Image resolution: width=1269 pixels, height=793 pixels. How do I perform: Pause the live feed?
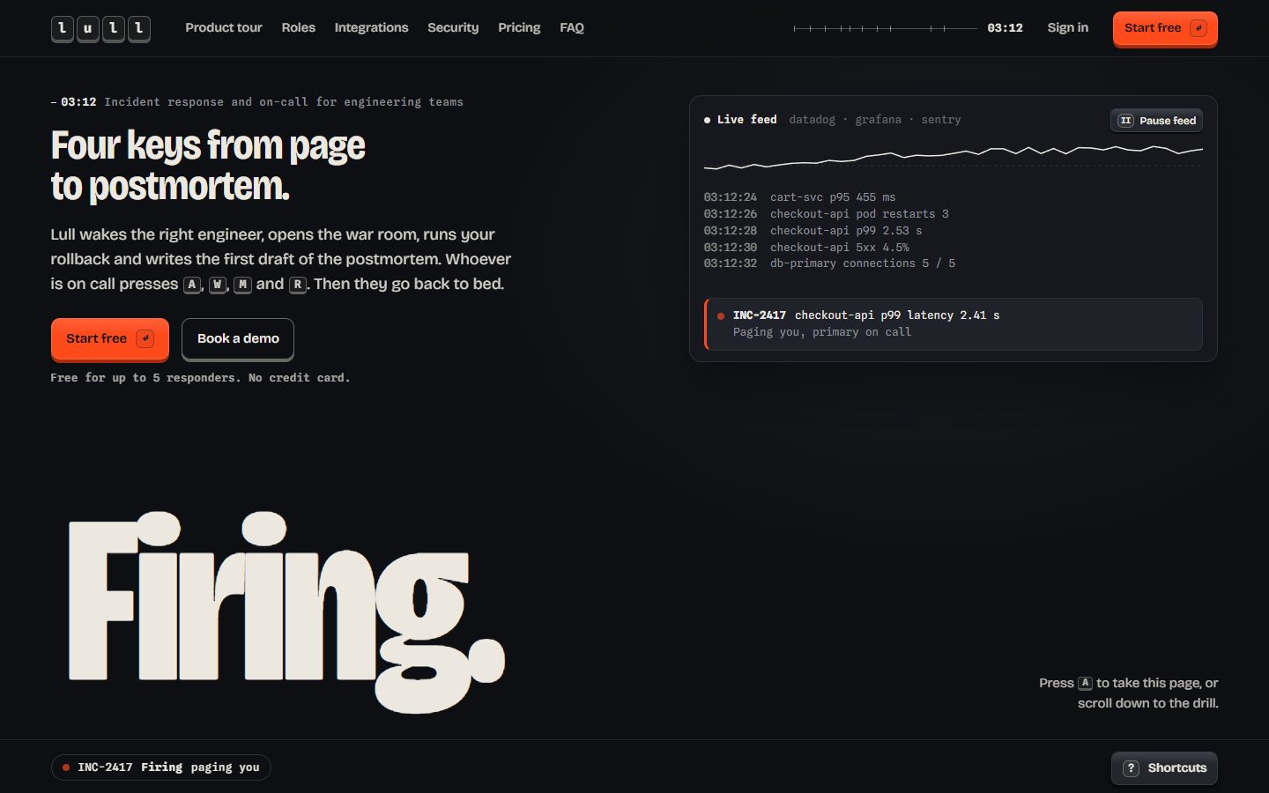pos(1156,120)
